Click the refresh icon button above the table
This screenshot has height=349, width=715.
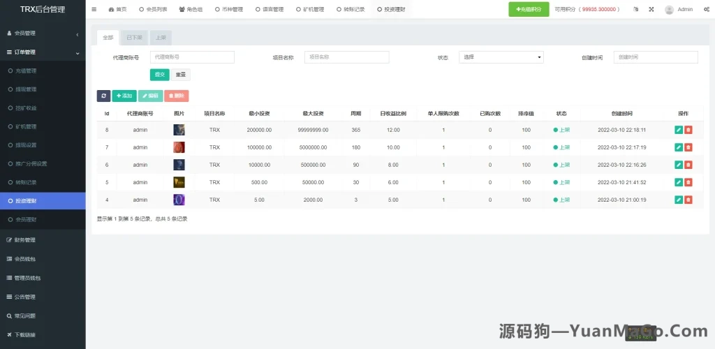[x=103, y=96]
